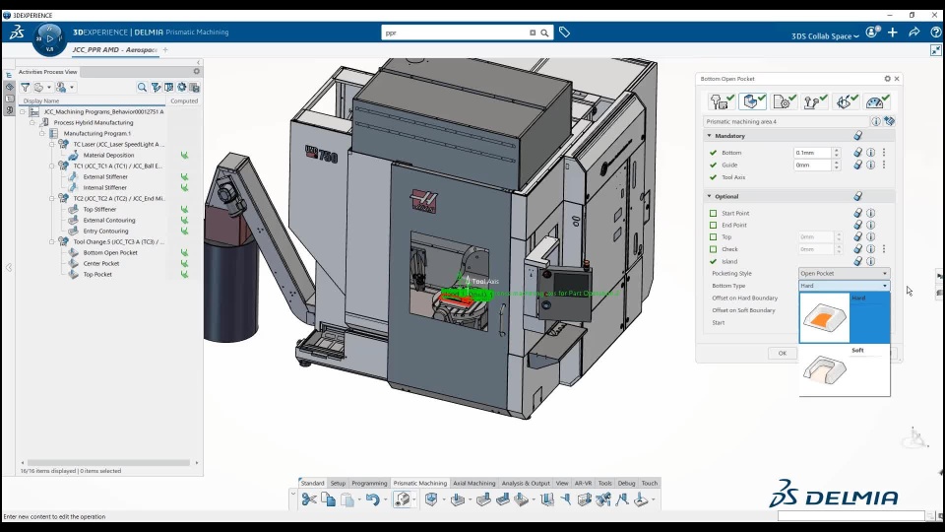Click the Cut scissors icon in bottom toolbar
The image size is (945, 532).
309,499
